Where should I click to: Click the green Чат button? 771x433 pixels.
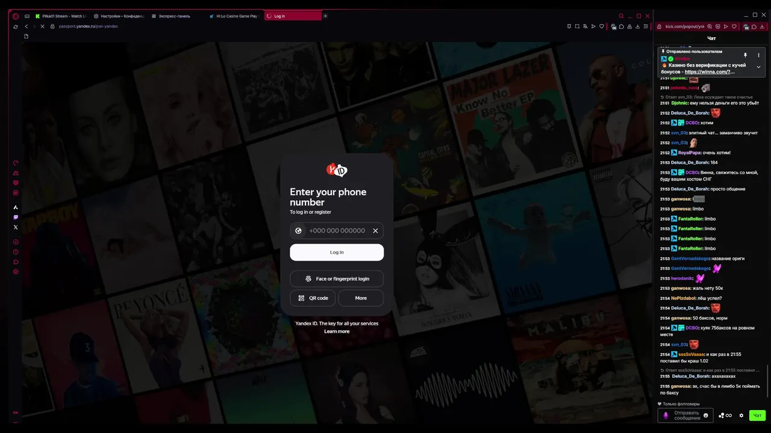coord(757,416)
